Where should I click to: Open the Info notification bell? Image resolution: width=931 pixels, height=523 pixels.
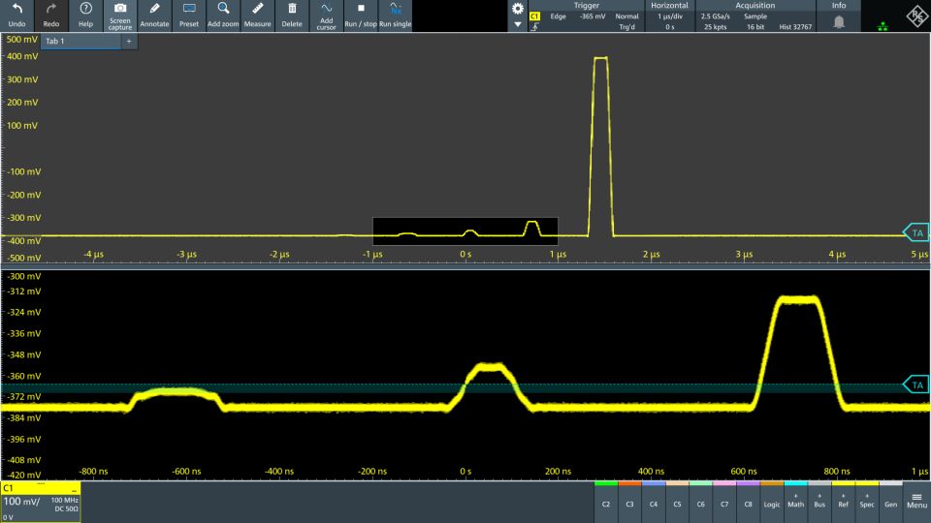coord(839,21)
